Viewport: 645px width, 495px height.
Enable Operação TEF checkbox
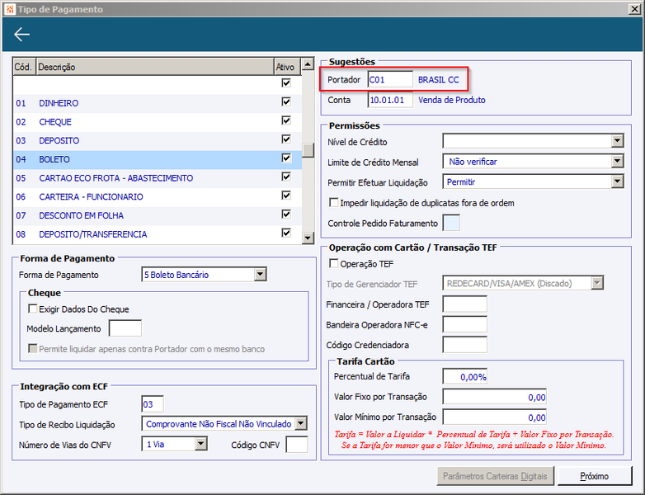coord(333,263)
